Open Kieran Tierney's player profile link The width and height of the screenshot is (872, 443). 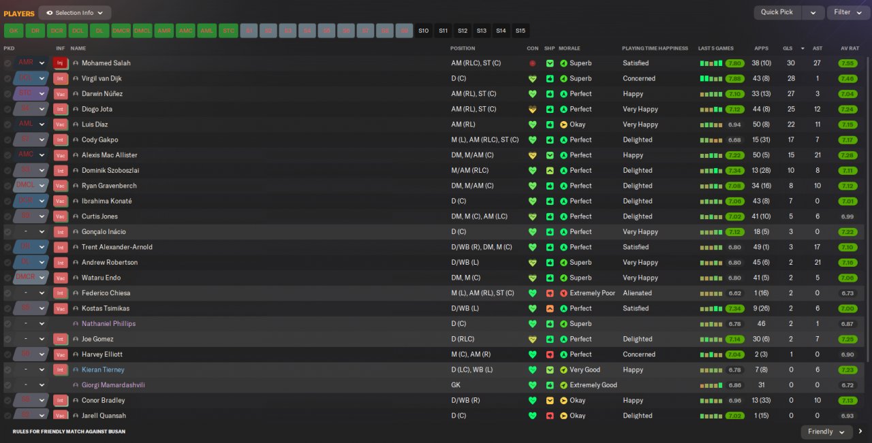(103, 370)
